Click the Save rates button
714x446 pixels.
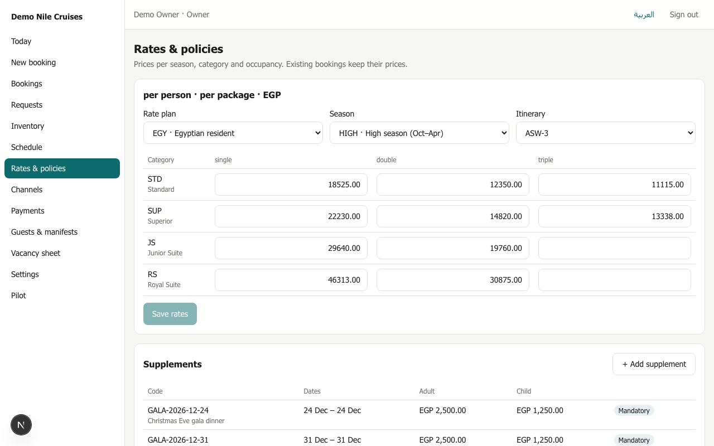click(170, 314)
